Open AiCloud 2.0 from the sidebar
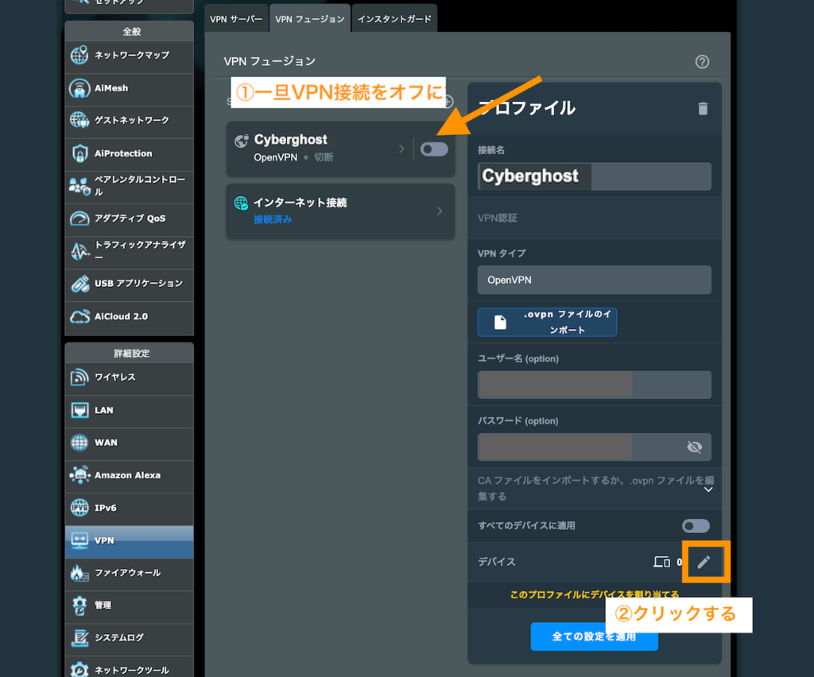 pyautogui.click(x=128, y=316)
